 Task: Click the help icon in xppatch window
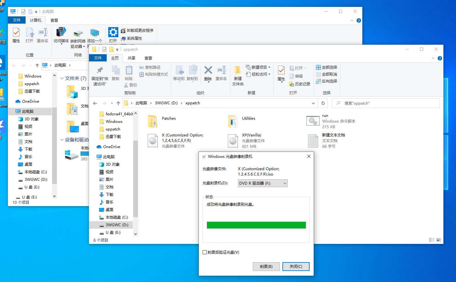pos(440,58)
